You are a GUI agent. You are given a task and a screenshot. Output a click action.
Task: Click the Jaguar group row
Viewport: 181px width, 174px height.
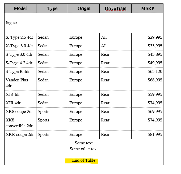(11, 23)
